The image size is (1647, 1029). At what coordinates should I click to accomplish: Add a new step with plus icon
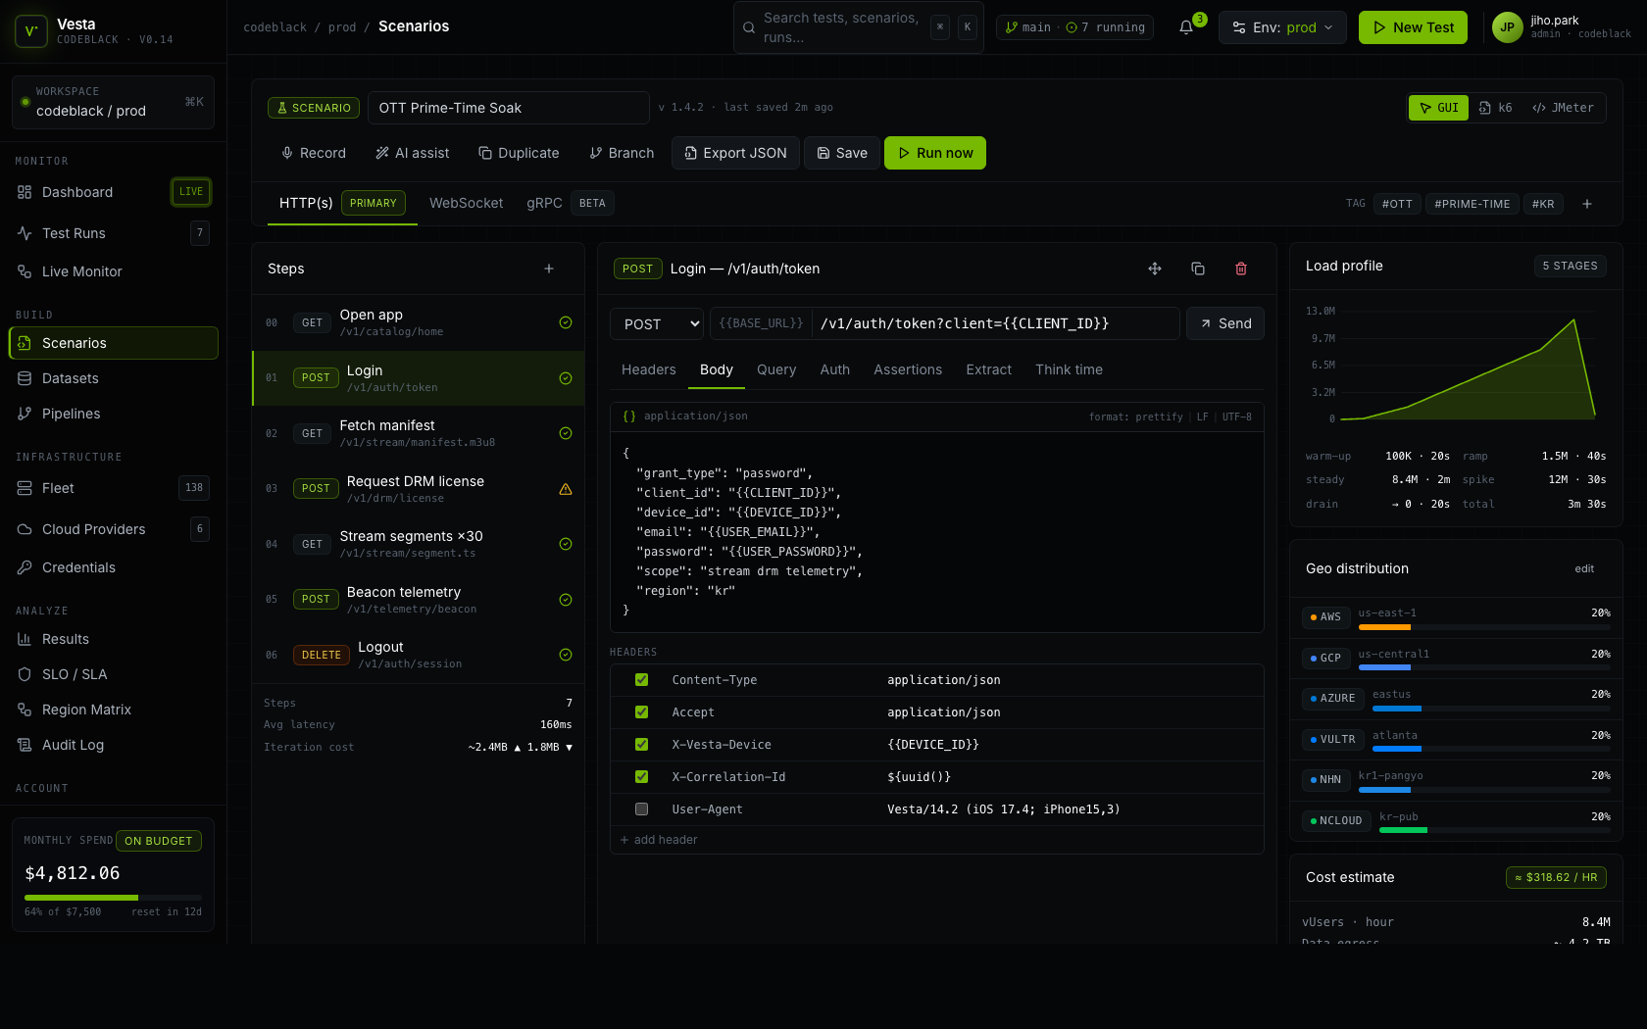click(549, 269)
